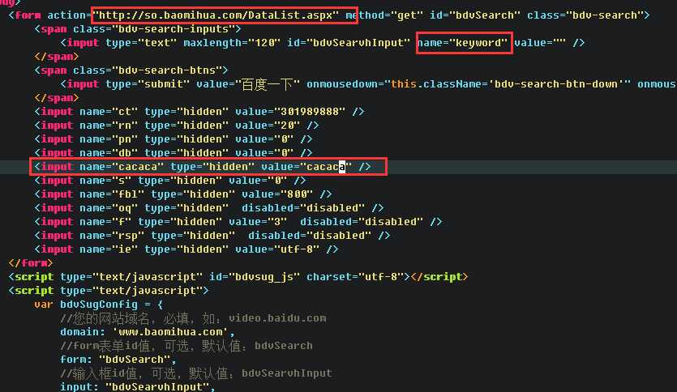Click the form: "bdvSearch" config line
The width and height of the screenshot is (677, 392).
tap(118, 360)
